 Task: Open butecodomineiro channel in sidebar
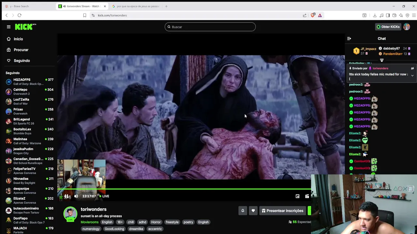(29, 211)
